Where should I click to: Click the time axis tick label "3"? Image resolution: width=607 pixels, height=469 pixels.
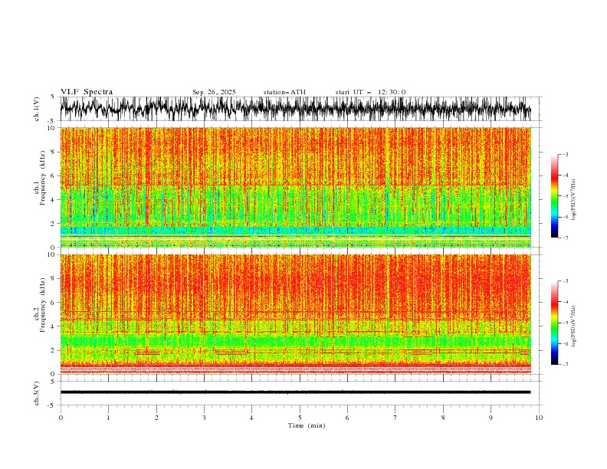coord(205,418)
